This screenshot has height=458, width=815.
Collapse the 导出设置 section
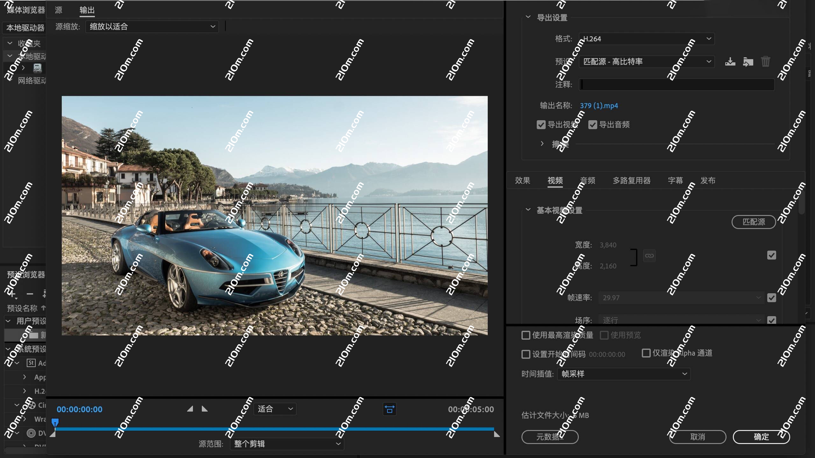pos(528,17)
